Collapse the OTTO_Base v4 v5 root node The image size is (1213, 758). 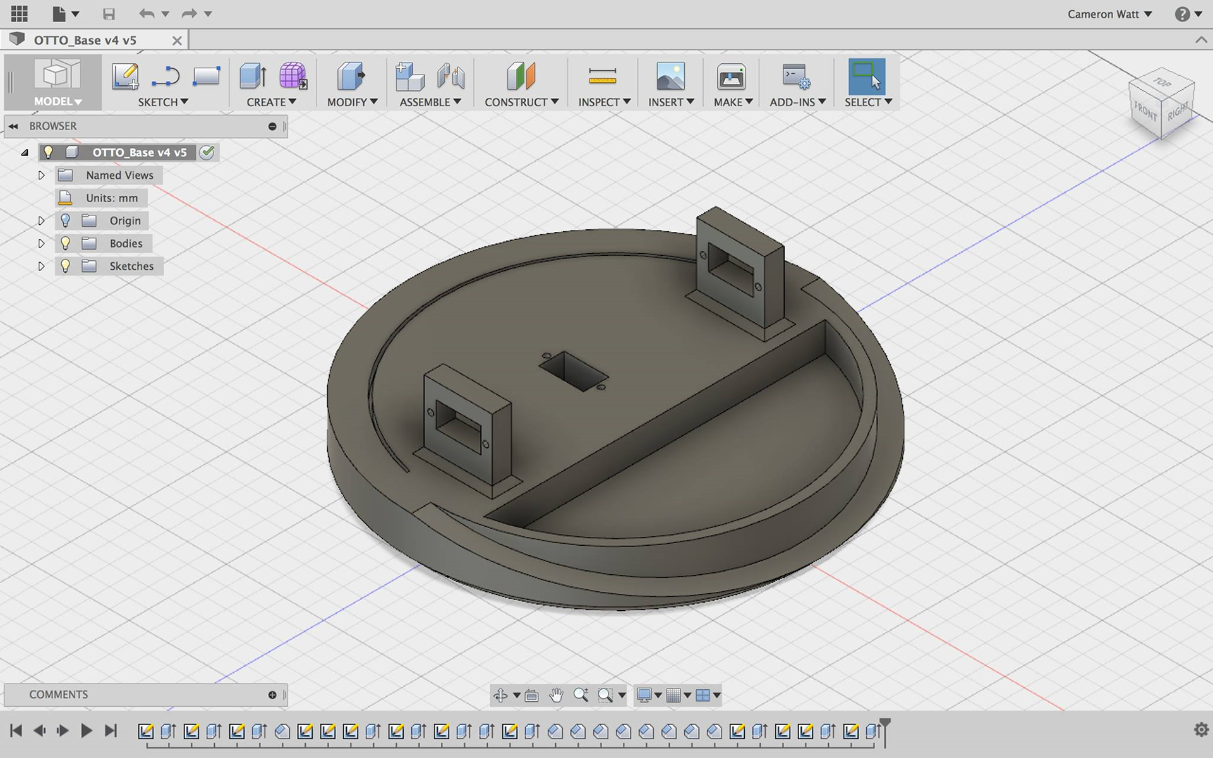coord(25,152)
